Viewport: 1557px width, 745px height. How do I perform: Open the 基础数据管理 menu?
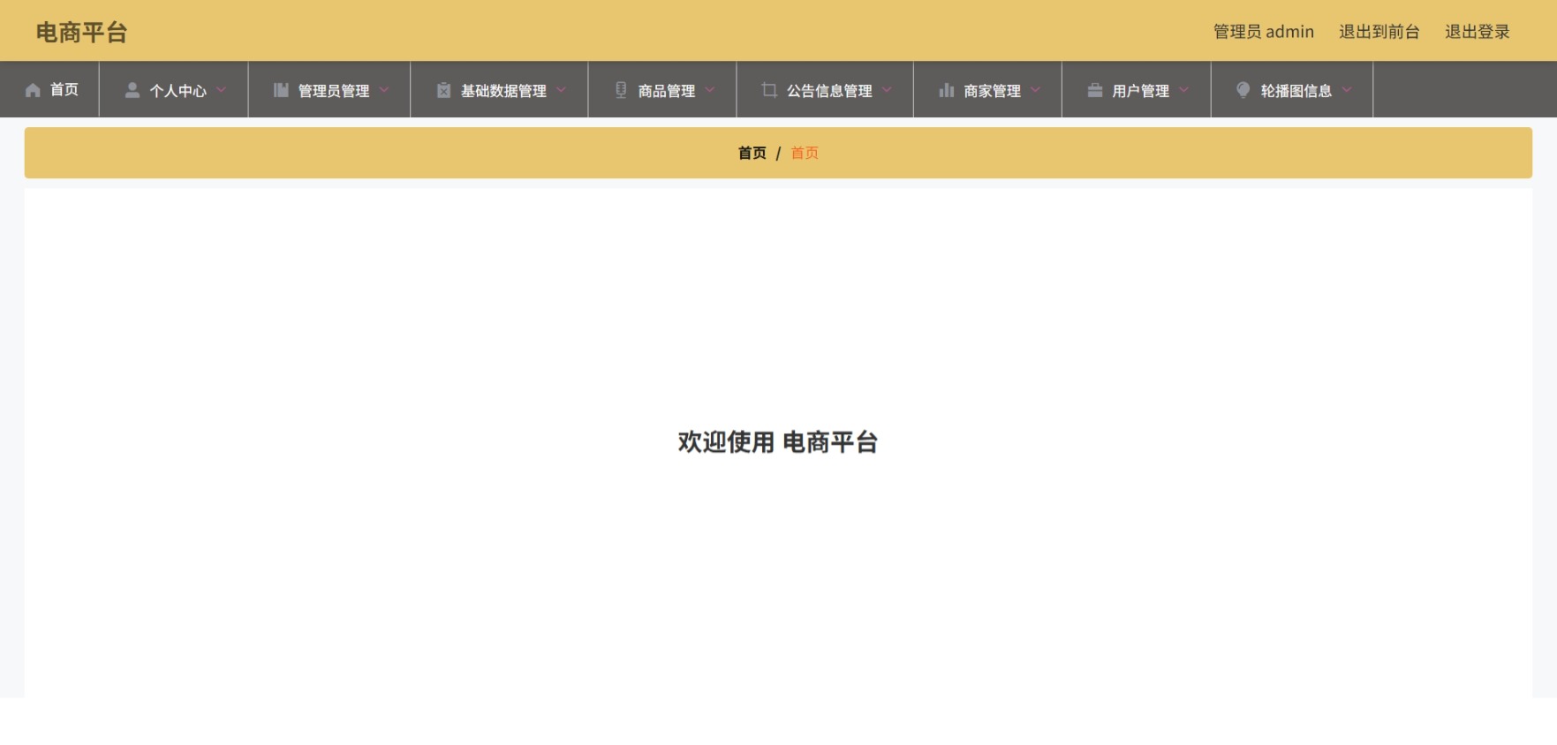pos(500,90)
